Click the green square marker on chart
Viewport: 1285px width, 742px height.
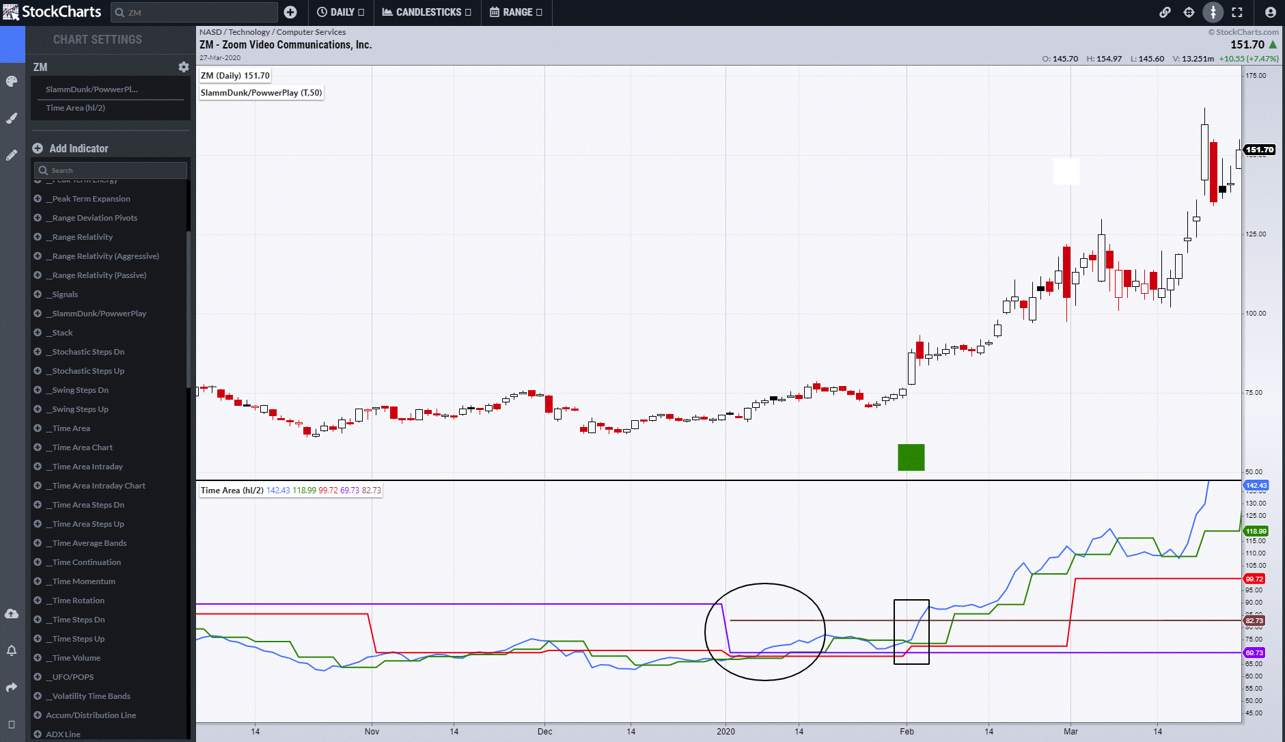911,457
